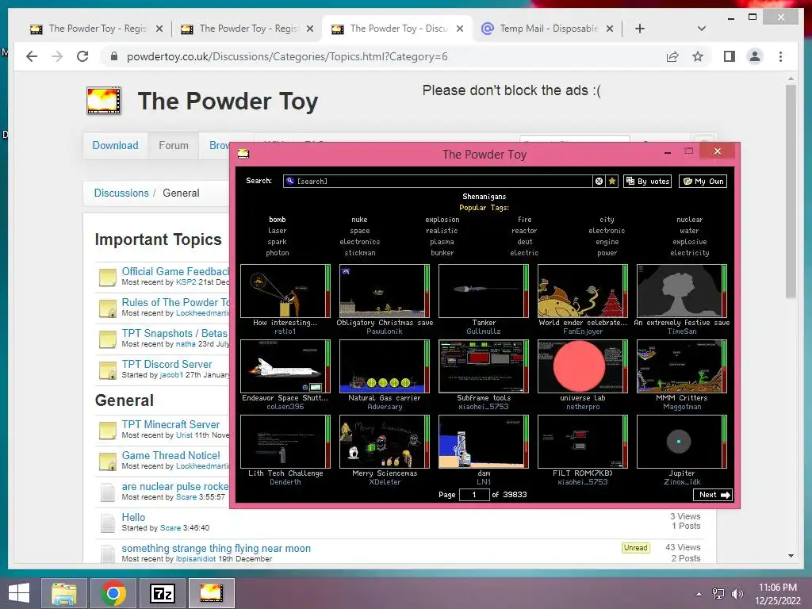The height and width of the screenshot is (609, 812).
Task: Open Windows Start button
Action: pos(19,593)
